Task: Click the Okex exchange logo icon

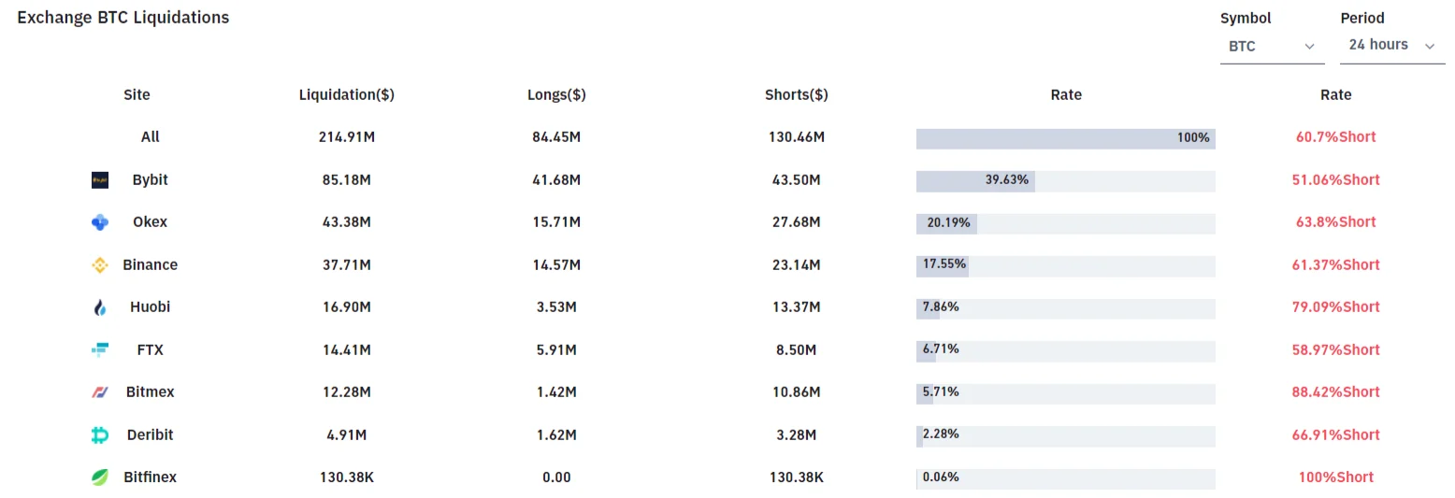Action: pyautogui.click(x=100, y=222)
